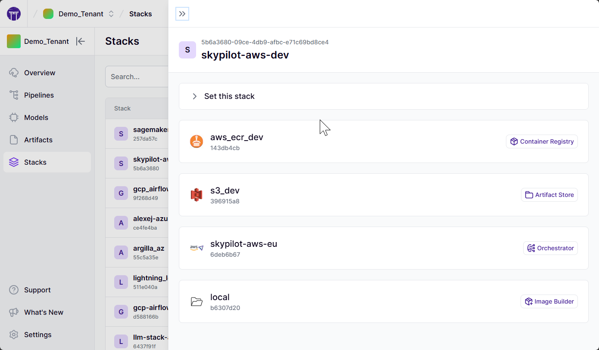Open the Pipelines section in the sidebar
599x350 pixels.
coord(39,95)
